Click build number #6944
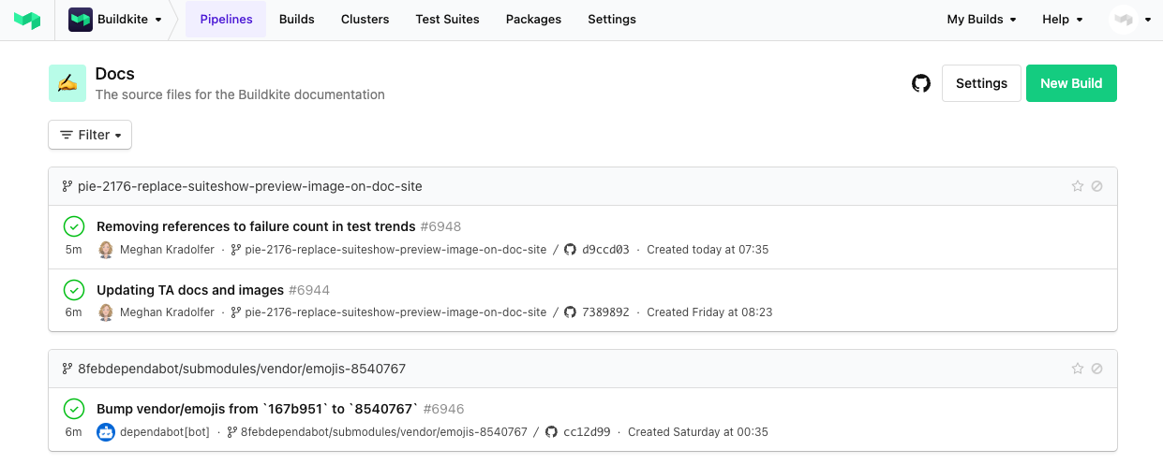Viewport: 1163px width, 464px height. 309,290
